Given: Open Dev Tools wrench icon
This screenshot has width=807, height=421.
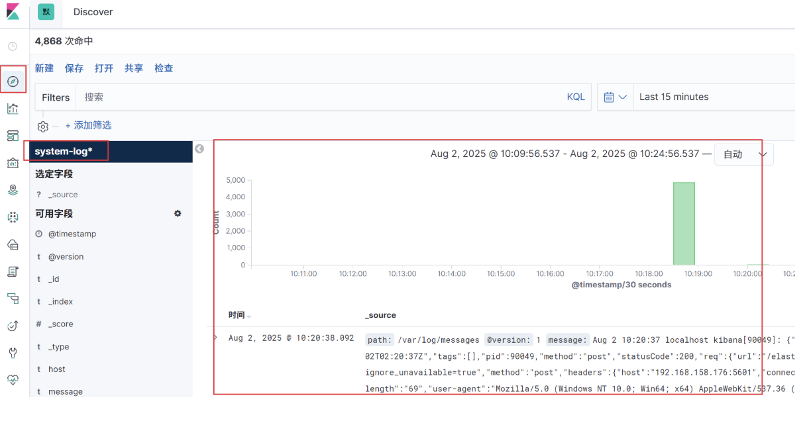Looking at the screenshot, I should [13, 353].
